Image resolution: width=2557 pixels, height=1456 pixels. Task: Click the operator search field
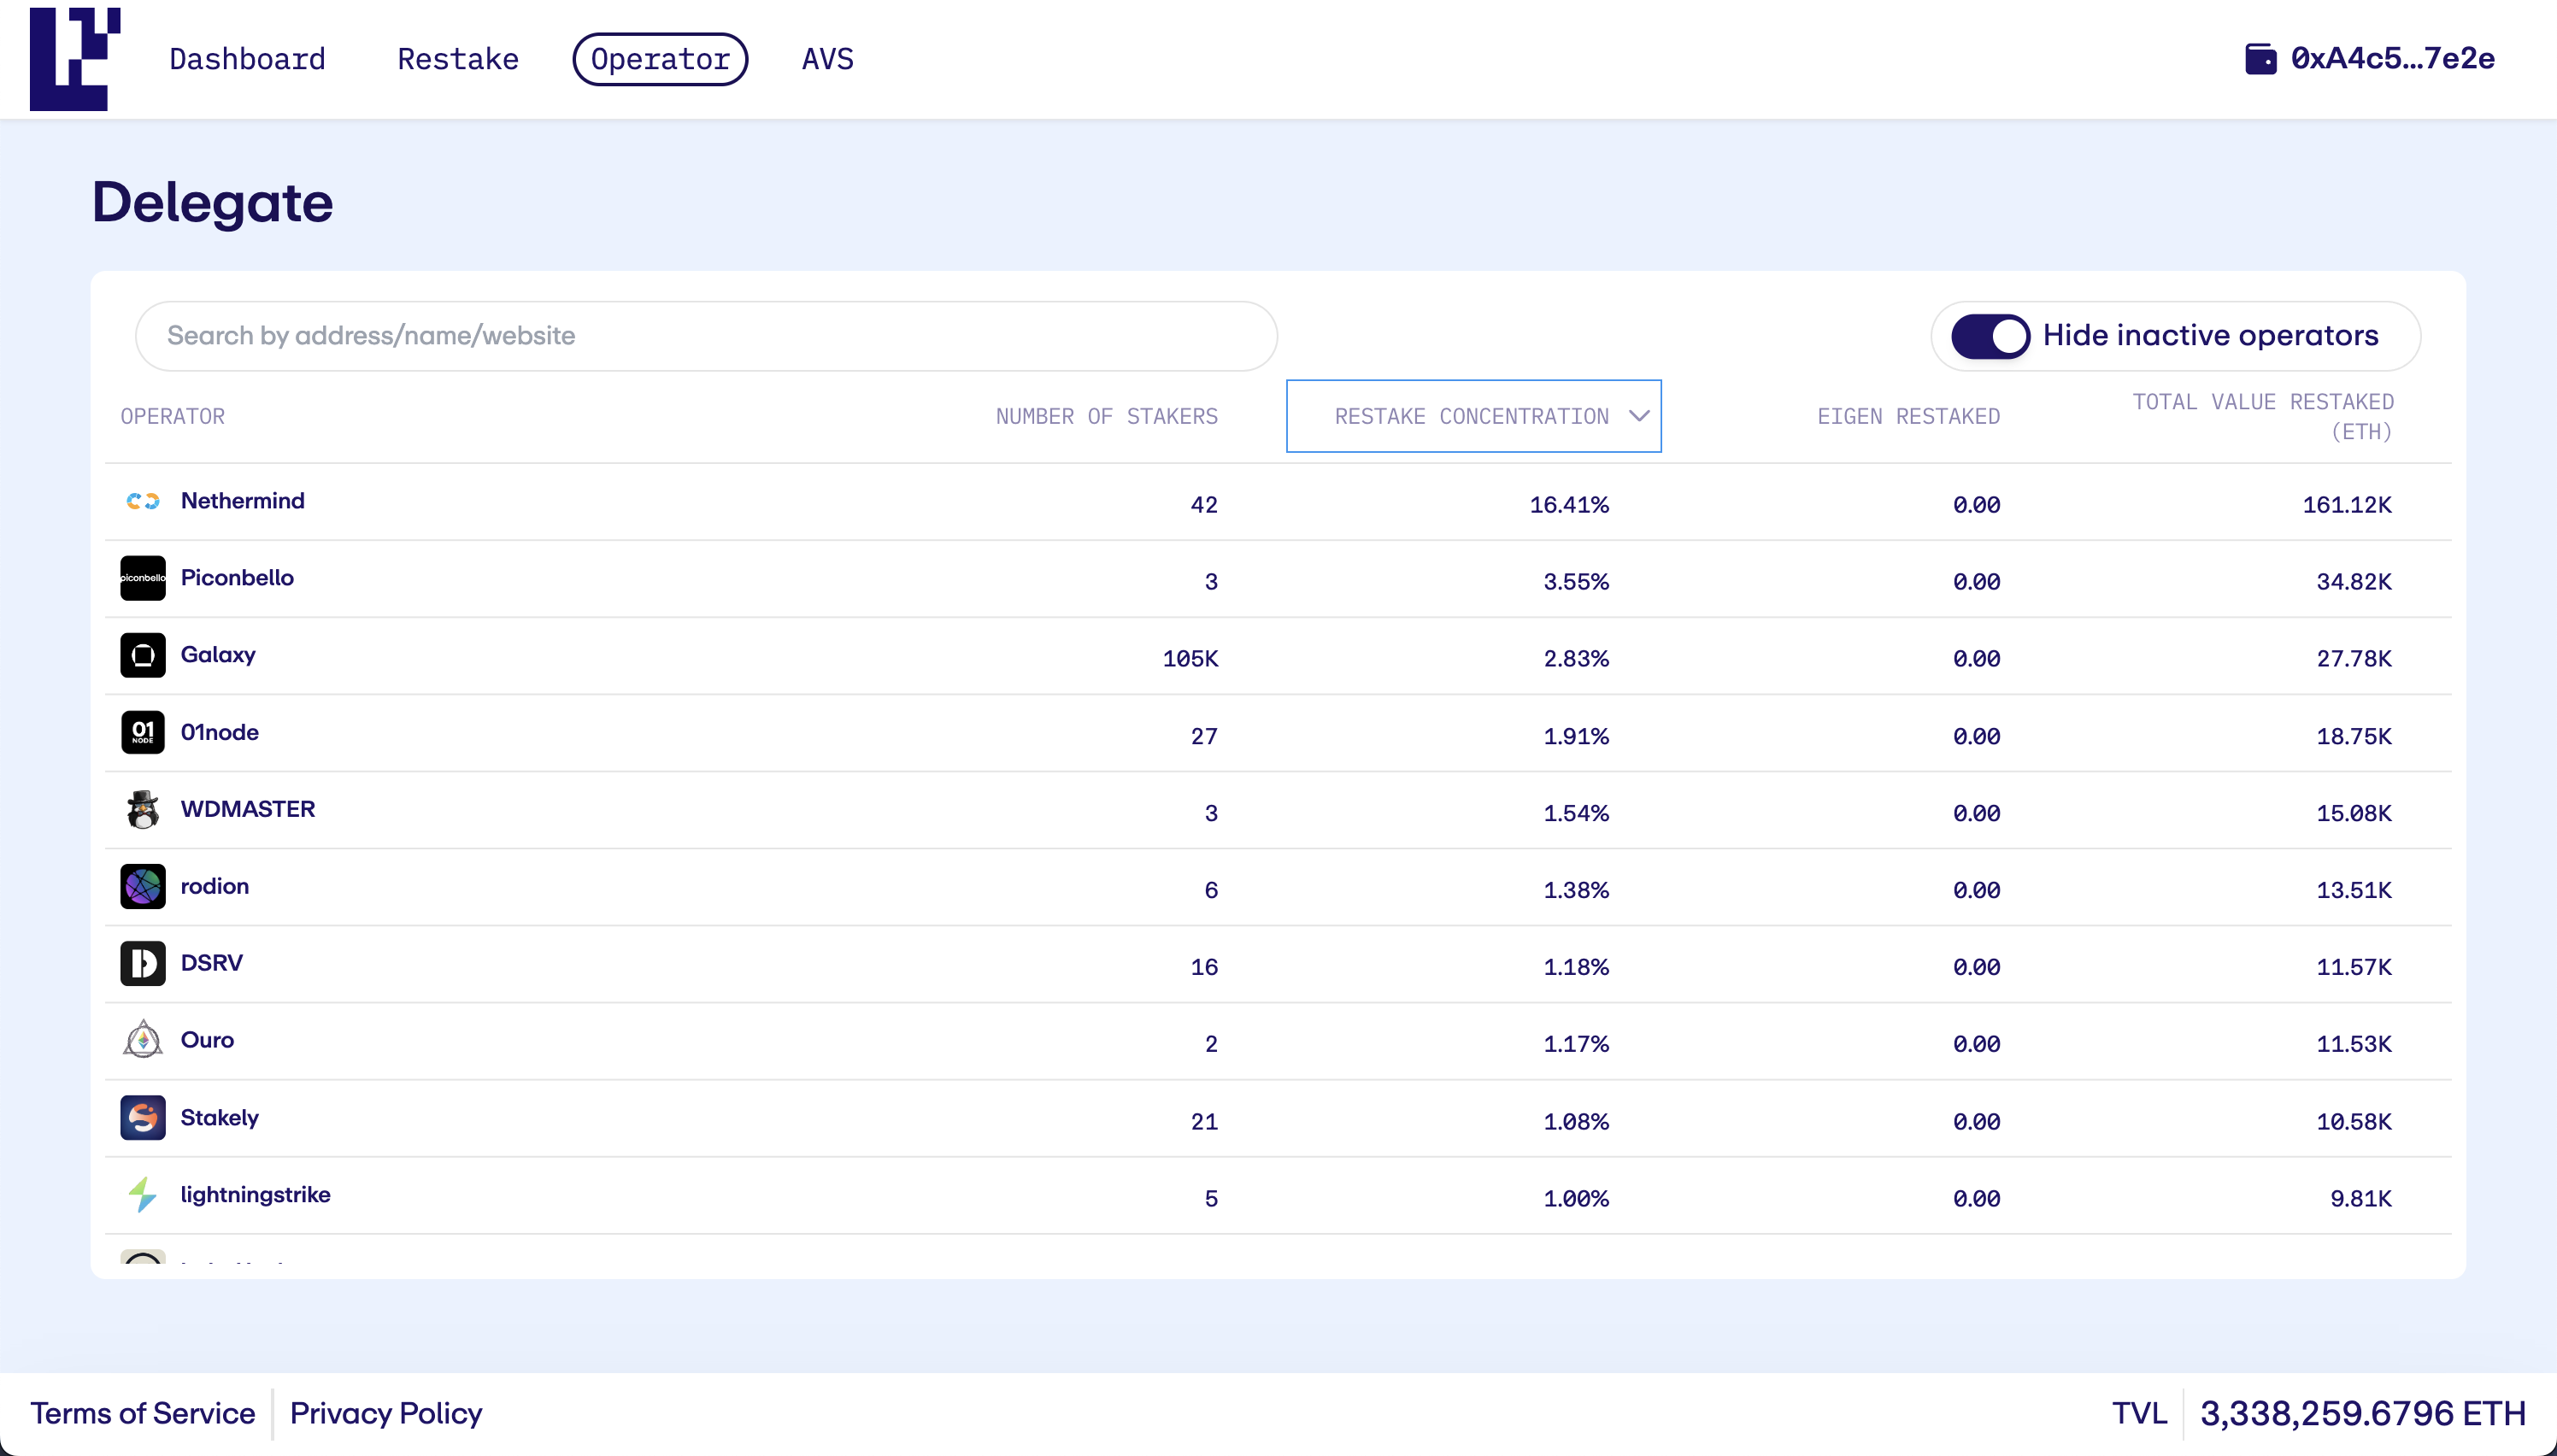[706, 336]
